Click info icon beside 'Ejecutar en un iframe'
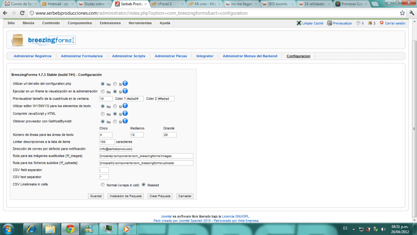The image size is (417, 235). (x=125, y=91)
